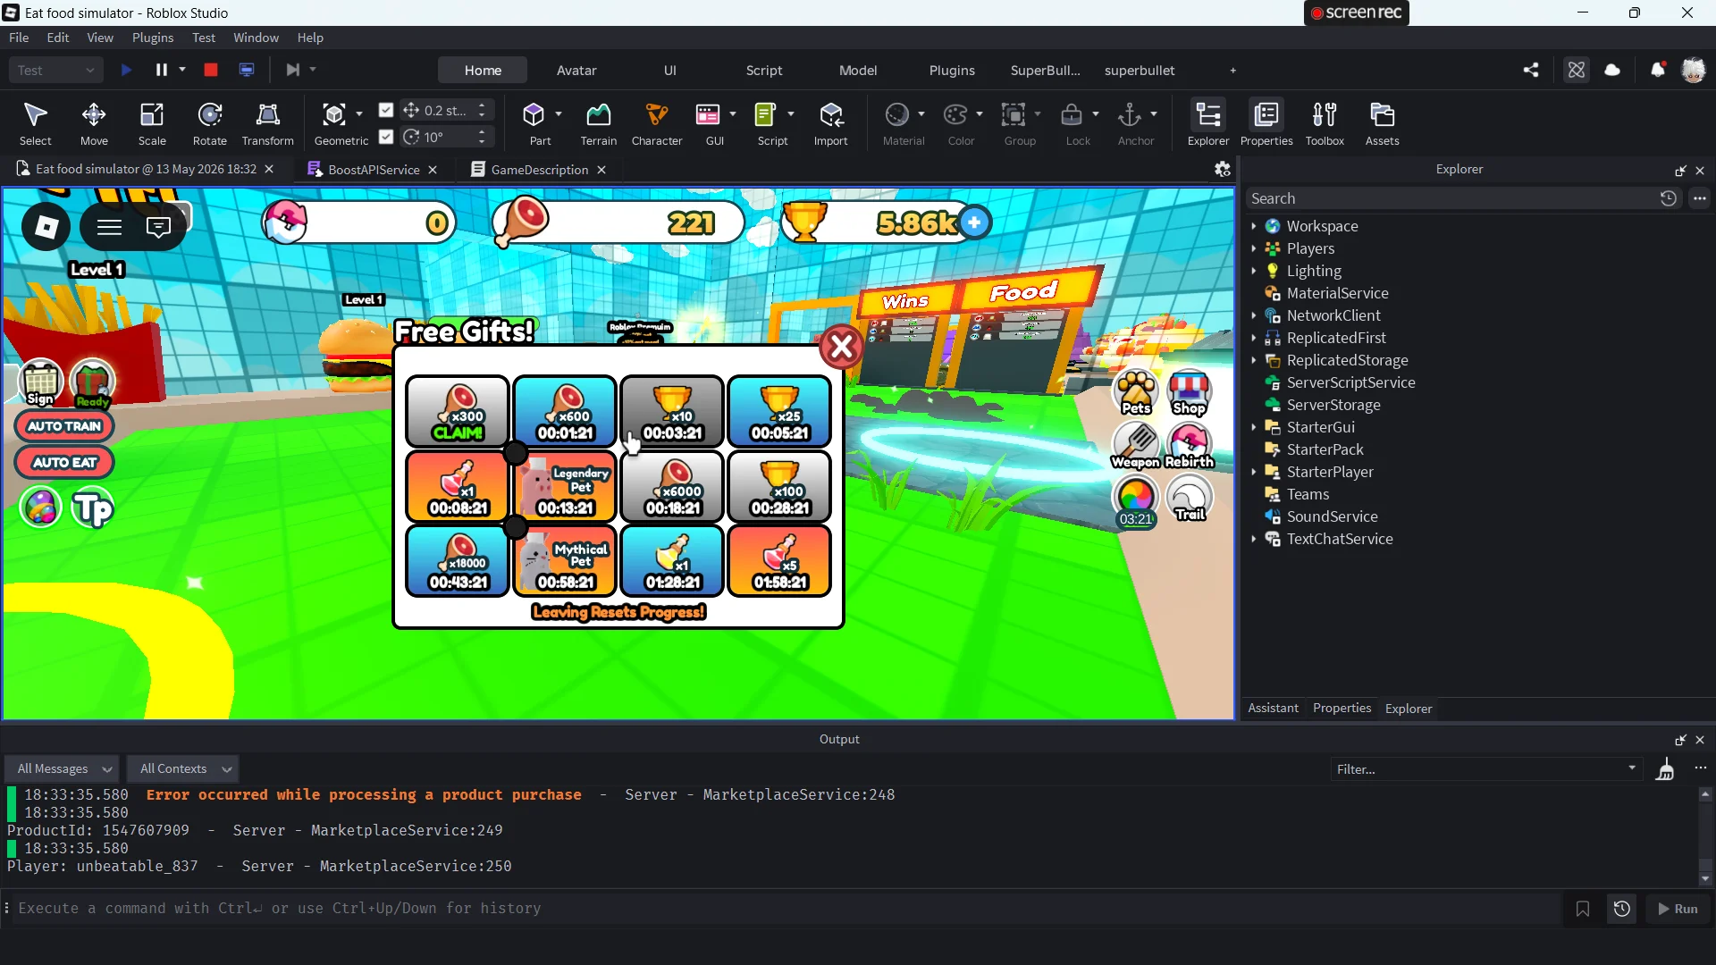Screen dimensions: 1716x965
Task: Expand the Players node
Action: coord(1254,248)
